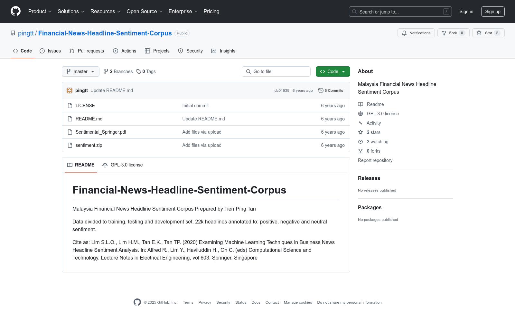Click the Issues tab icon
Screen dimensions: 515x322
point(42,51)
